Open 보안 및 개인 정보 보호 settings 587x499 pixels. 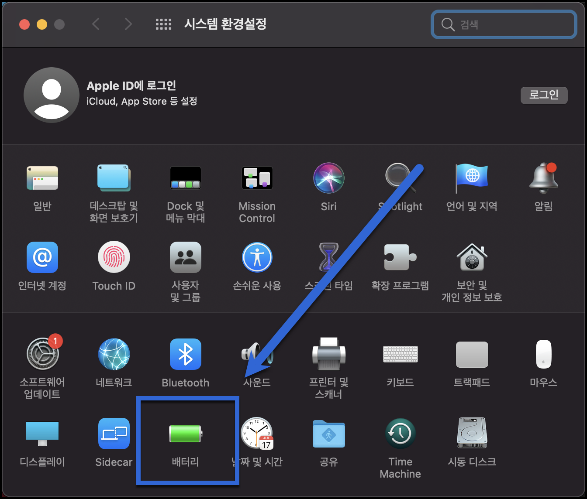472,257
